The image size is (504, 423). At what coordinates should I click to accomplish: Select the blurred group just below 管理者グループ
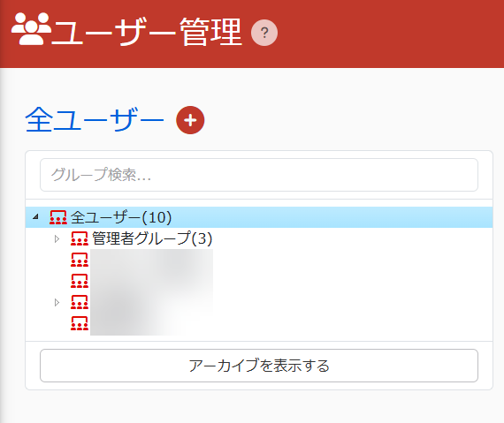point(151,260)
